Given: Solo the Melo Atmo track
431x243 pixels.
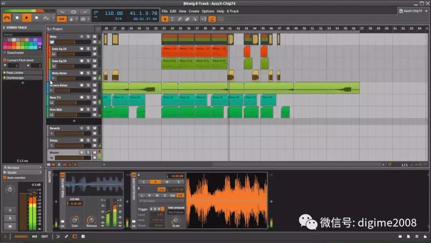Looking at the screenshot, I should [88, 73].
